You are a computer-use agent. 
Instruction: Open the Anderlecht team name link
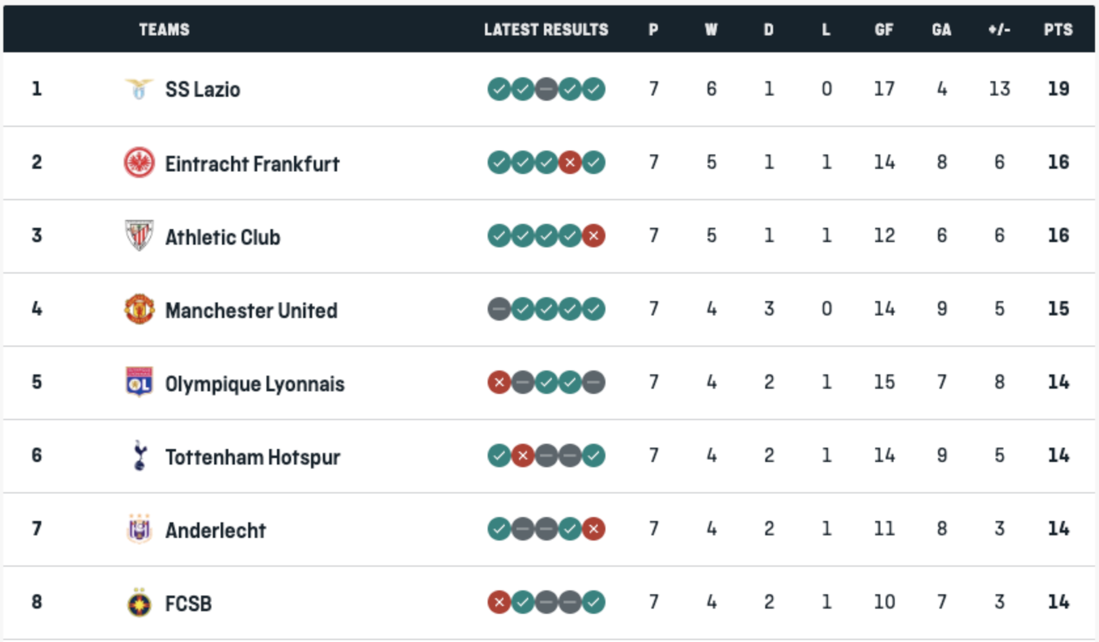[x=215, y=530]
